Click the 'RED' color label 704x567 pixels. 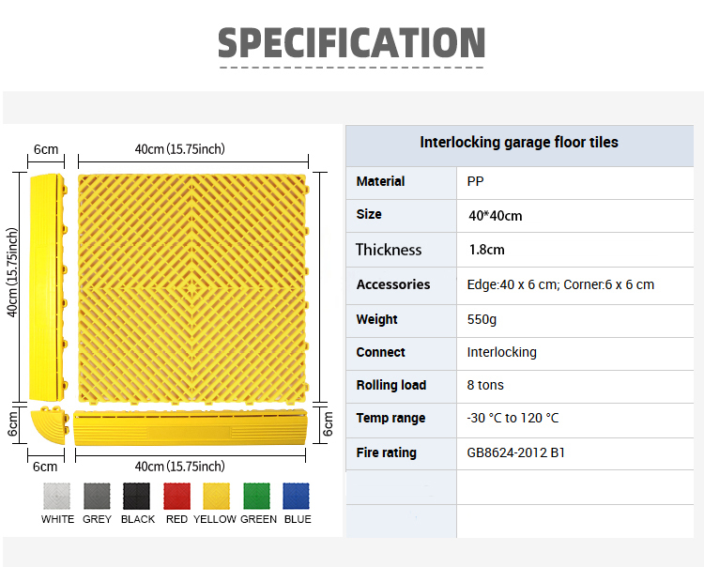[176, 519]
